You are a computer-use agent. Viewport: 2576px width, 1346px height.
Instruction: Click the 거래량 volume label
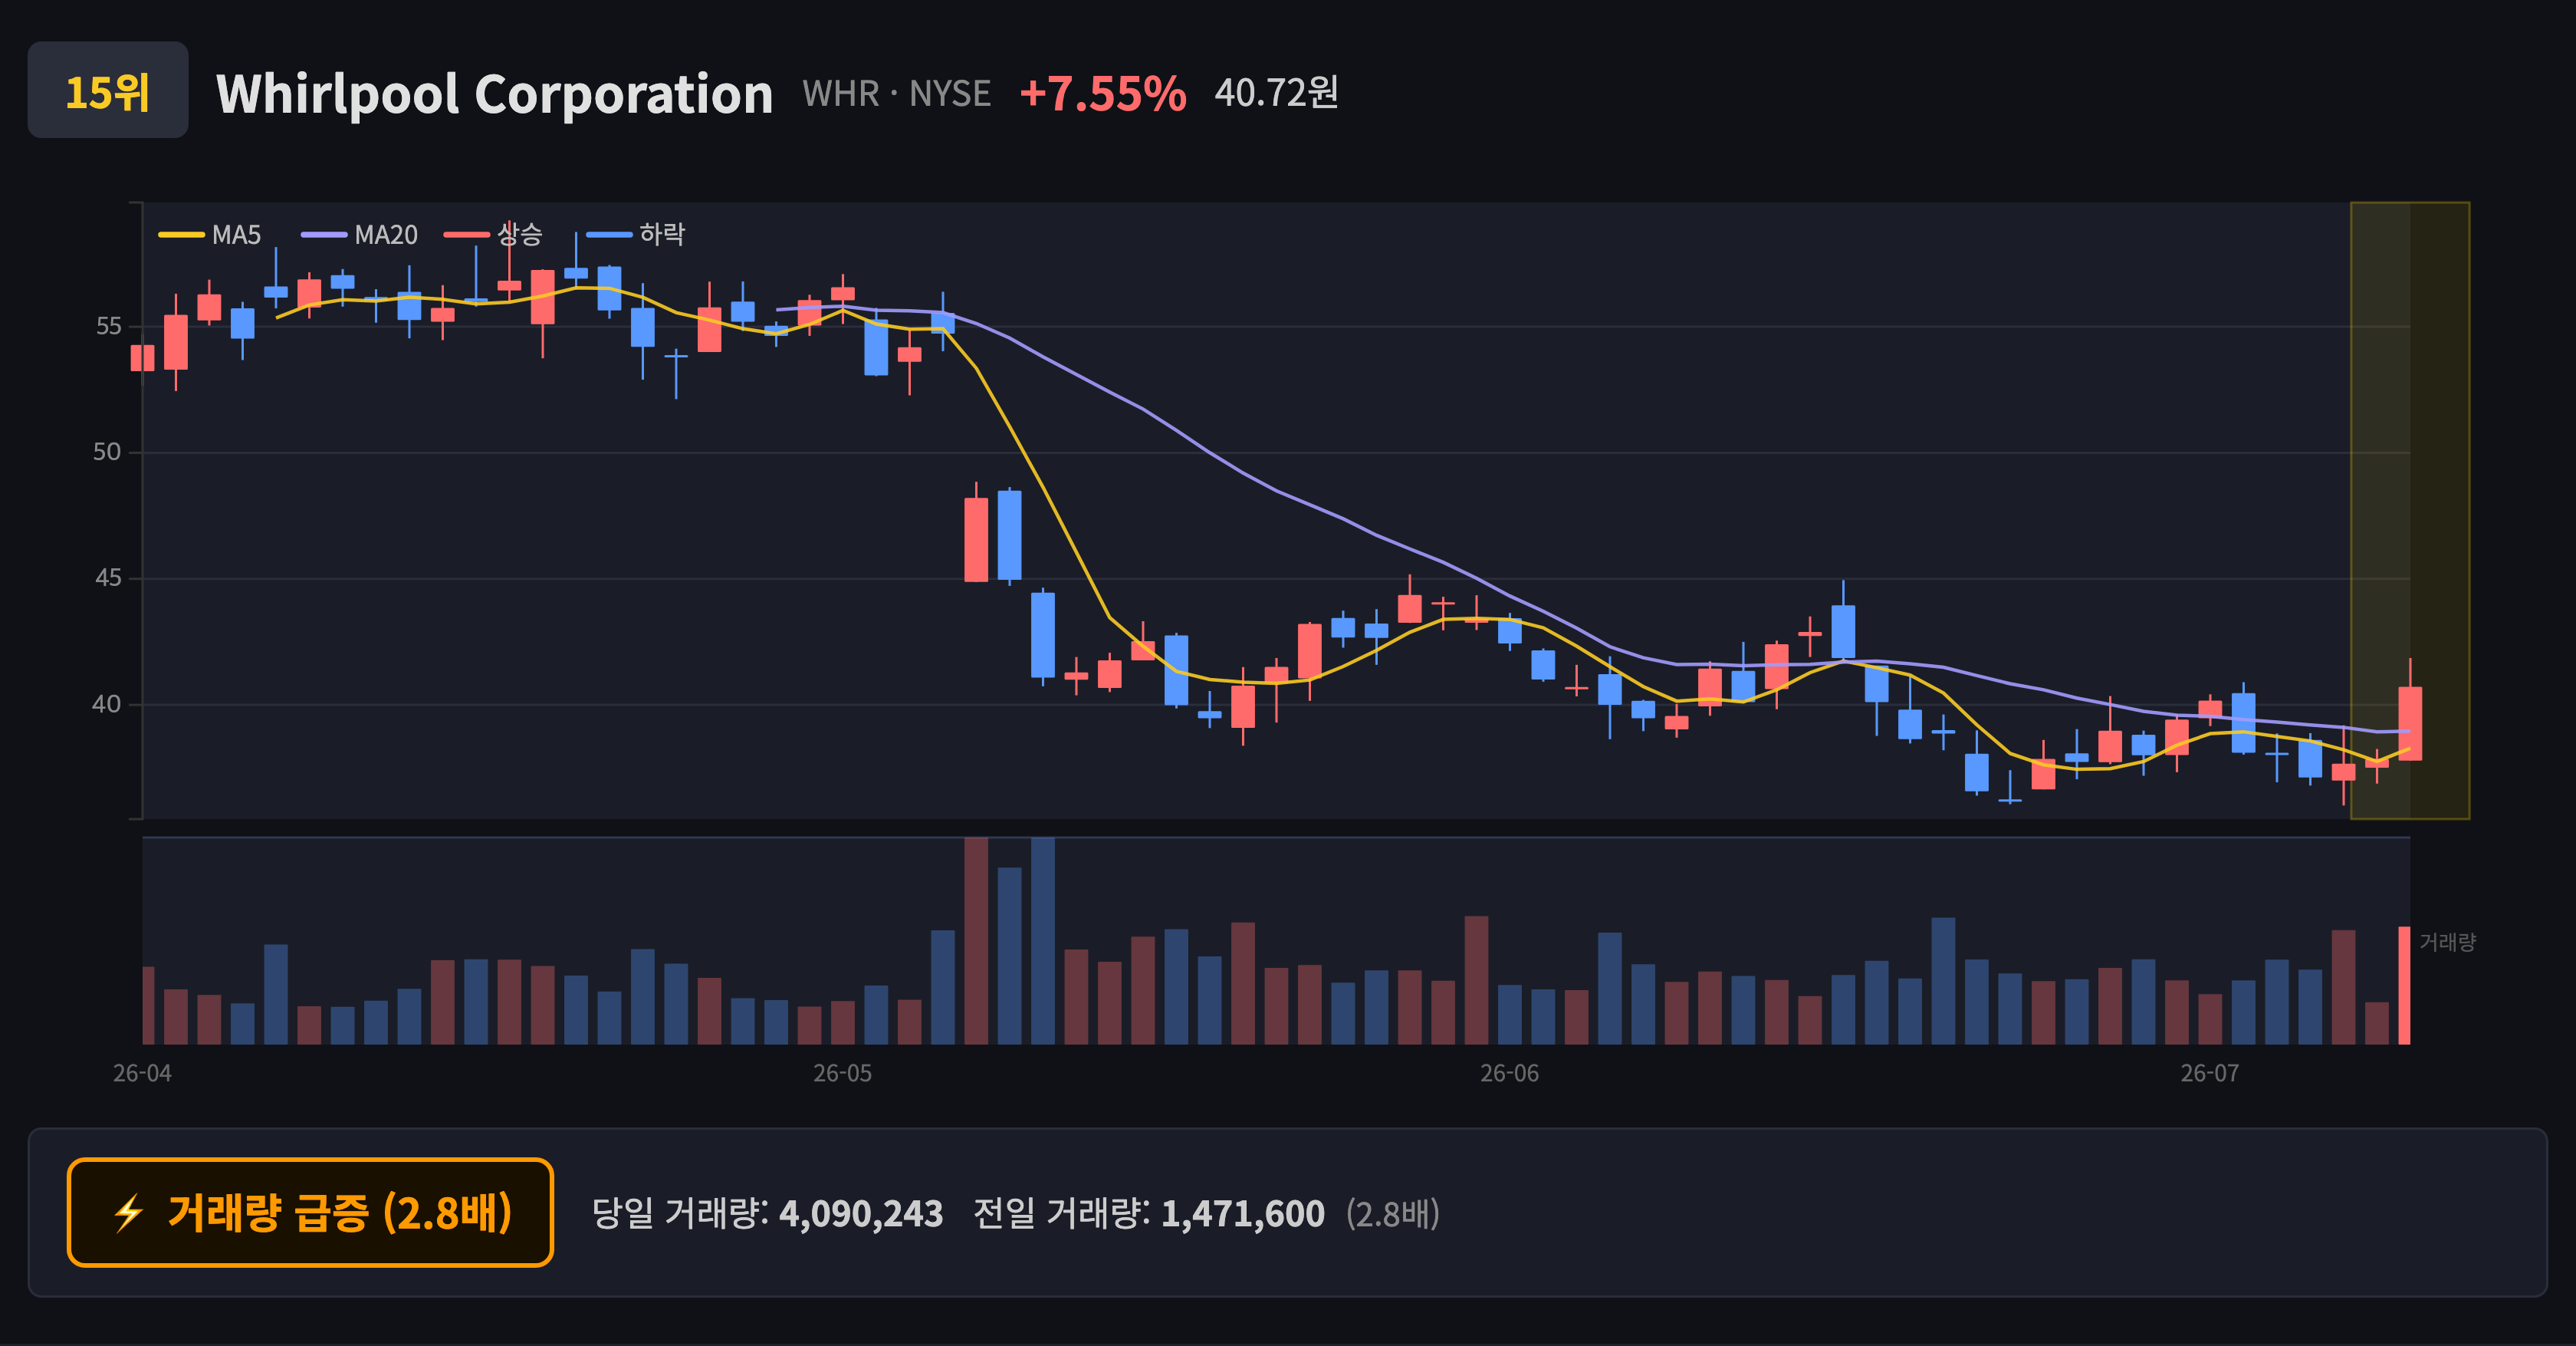click(2447, 942)
